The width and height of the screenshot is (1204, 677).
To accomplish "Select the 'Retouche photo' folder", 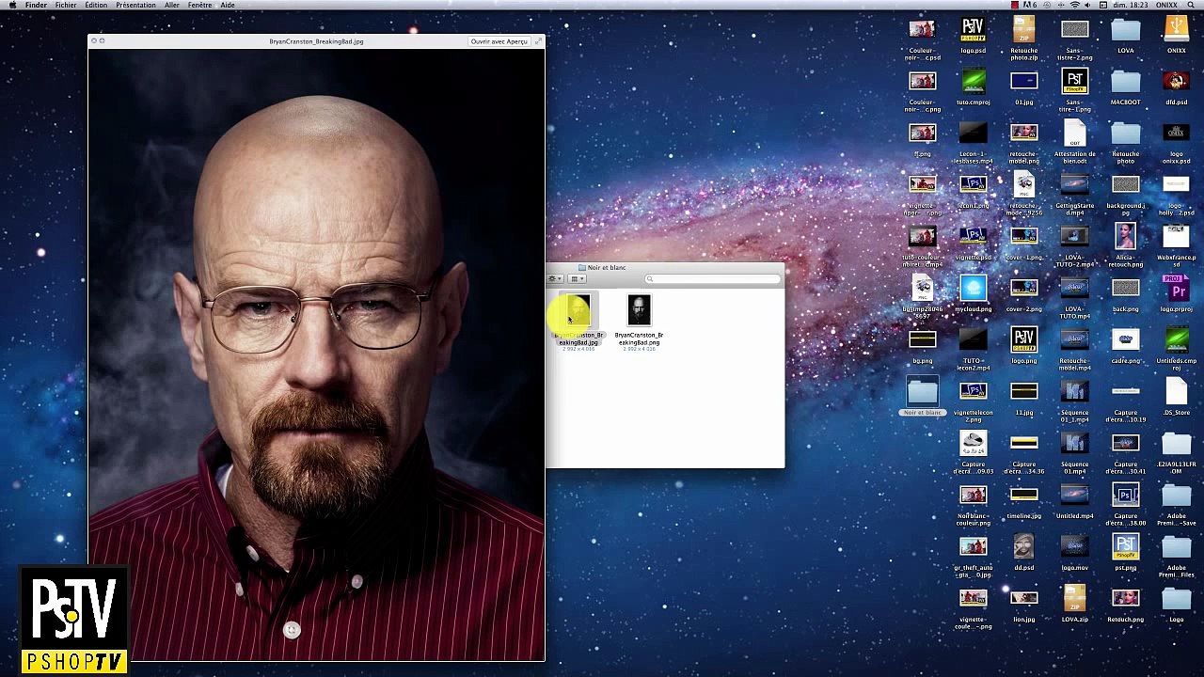I will point(1125,134).
